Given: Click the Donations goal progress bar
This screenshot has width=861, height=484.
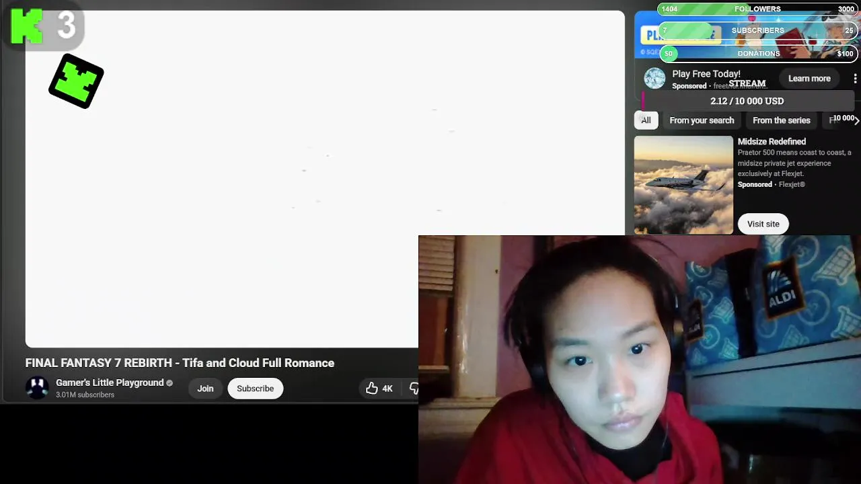Looking at the screenshot, I should click(x=757, y=53).
